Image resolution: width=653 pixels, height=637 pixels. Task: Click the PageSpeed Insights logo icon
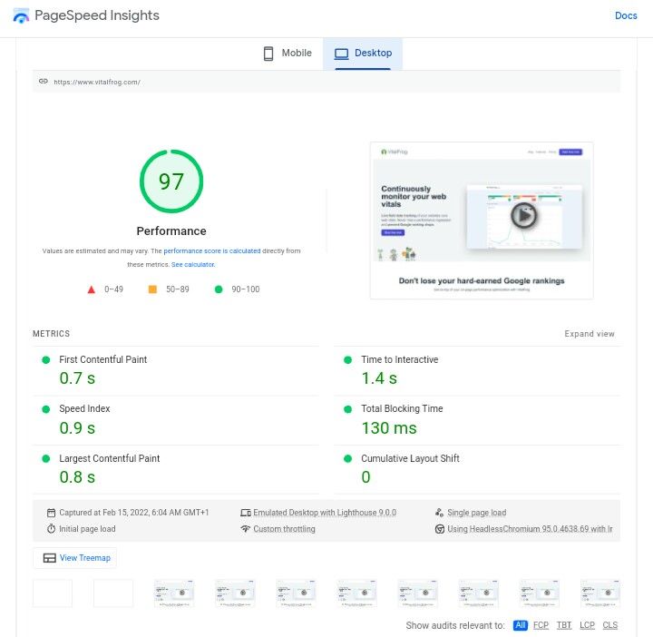click(21, 16)
